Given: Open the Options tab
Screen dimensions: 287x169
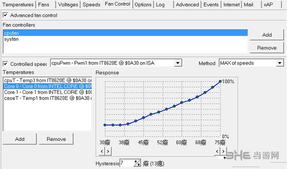Looking at the screenshot, I should [143, 4].
